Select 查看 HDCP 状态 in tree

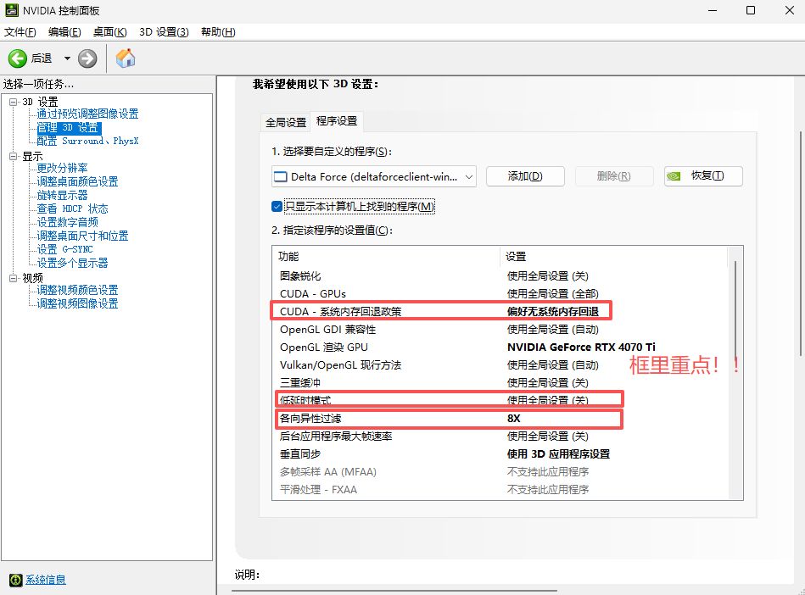coord(72,209)
